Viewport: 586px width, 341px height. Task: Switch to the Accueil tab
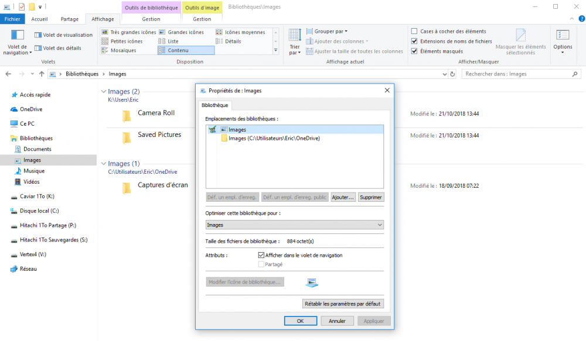[x=40, y=19]
